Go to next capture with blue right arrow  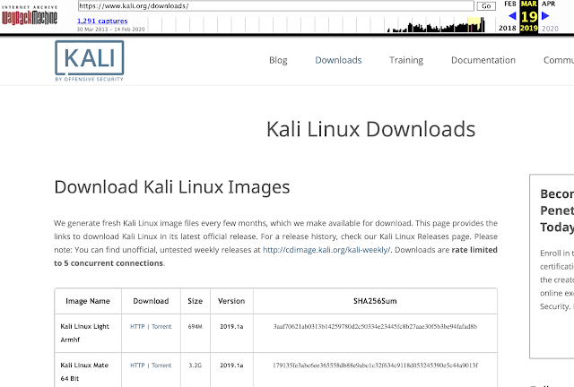point(545,16)
